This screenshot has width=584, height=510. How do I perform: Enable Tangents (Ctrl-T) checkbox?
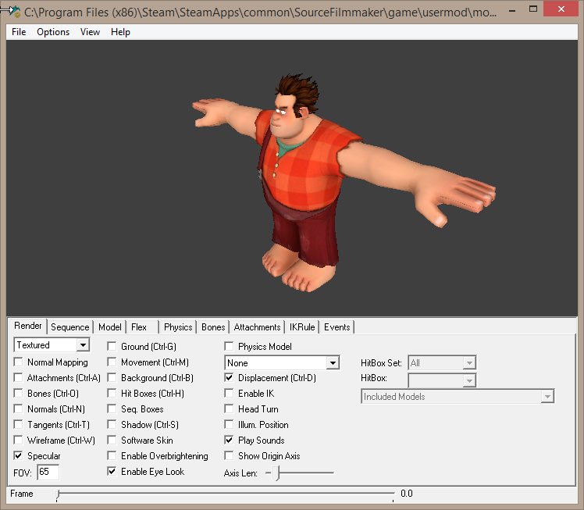(18, 425)
